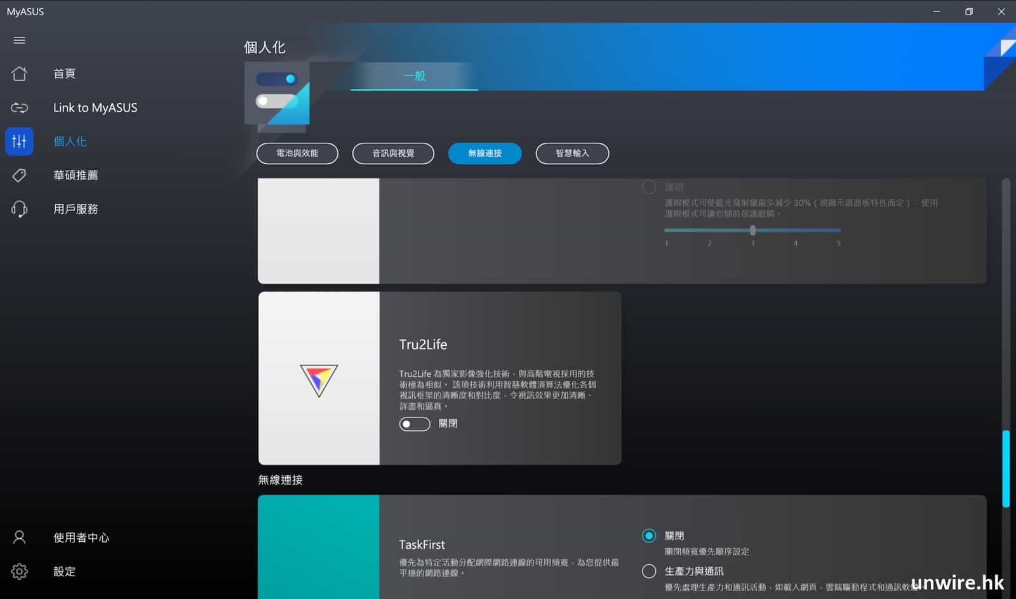
Task: Open settings (設定) gear icon
Action: pyautogui.click(x=19, y=571)
